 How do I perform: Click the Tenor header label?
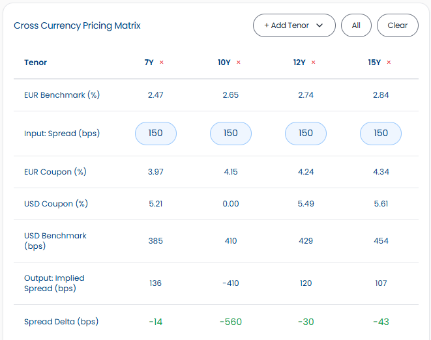36,63
